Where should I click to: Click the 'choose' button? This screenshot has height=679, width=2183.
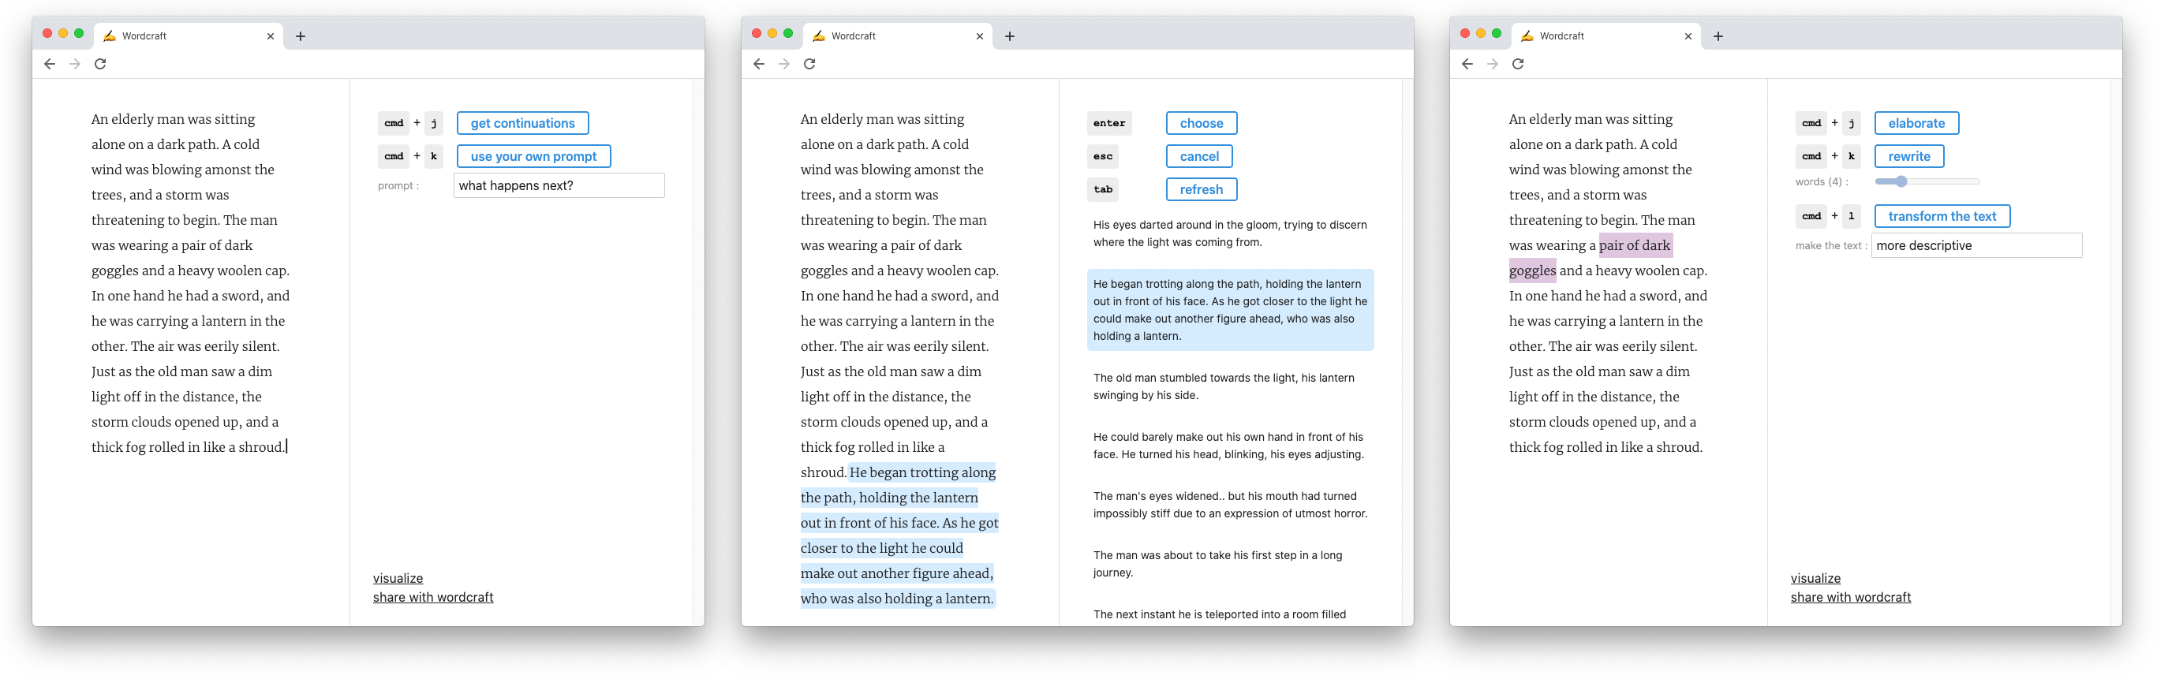[x=1202, y=124]
